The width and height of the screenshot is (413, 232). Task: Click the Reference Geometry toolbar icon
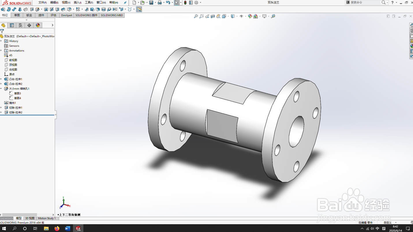coord(121,9)
